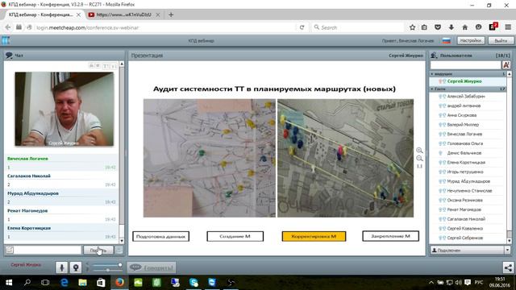
Task: Click chat message from Сагалаков Николай
Action: tap(61, 180)
